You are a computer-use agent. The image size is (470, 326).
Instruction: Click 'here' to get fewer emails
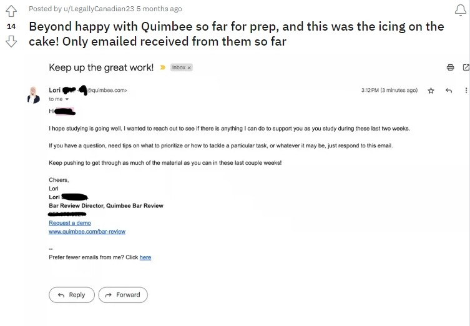pyautogui.click(x=145, y=257)
